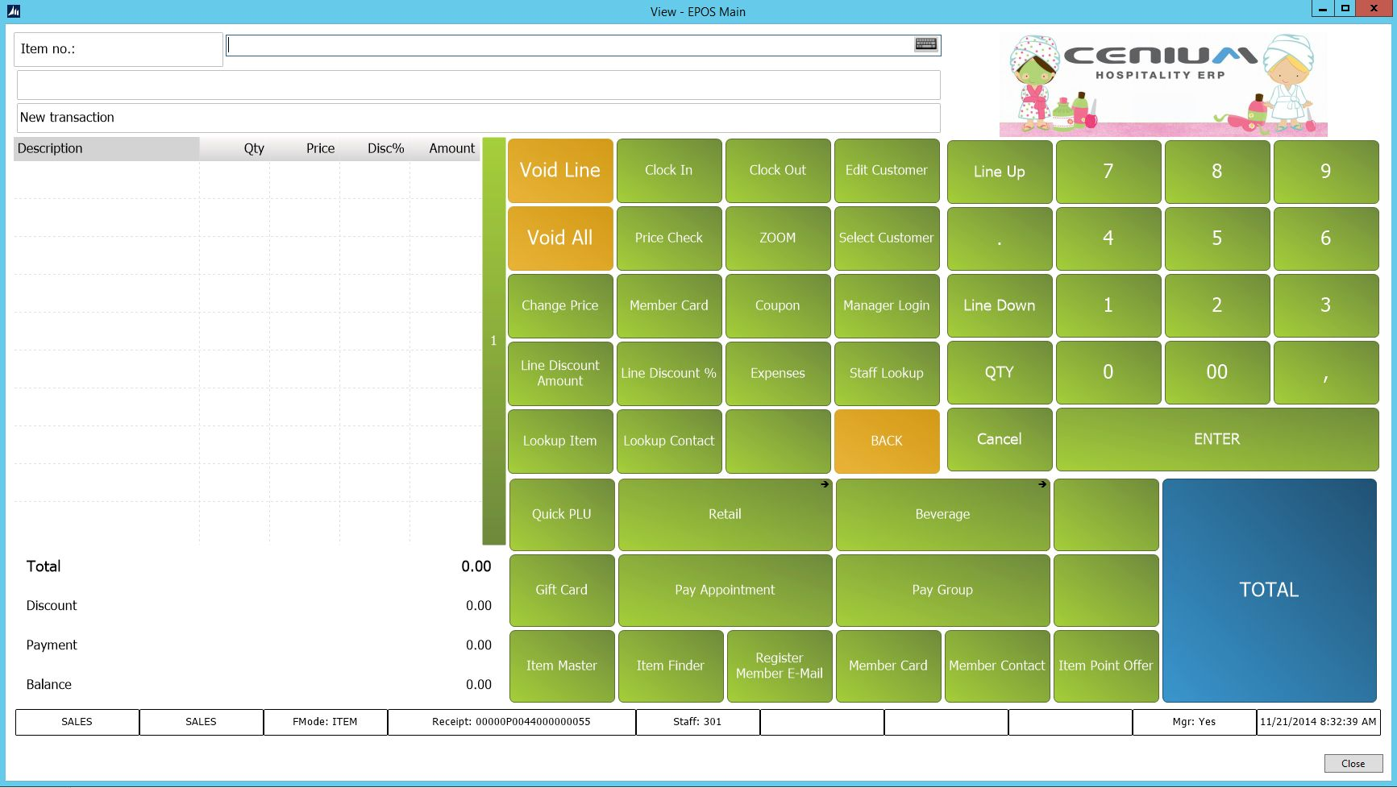
Task: Select Gift Card
Action: (x=561, y=589)
